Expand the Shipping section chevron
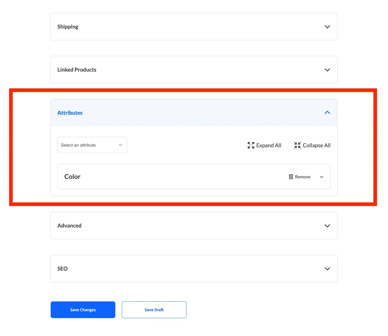The width and height of the screenshot is (388, 336). coord(327,27)
